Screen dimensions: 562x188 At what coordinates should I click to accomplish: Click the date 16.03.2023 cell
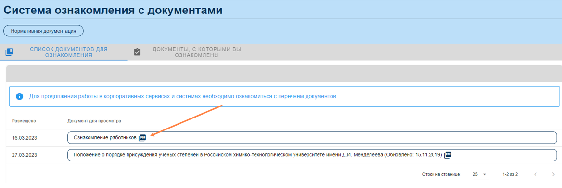(x=25, y=138)
